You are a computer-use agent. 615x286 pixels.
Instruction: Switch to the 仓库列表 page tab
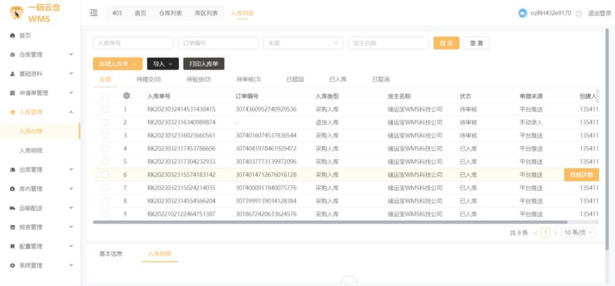(170, 13)
